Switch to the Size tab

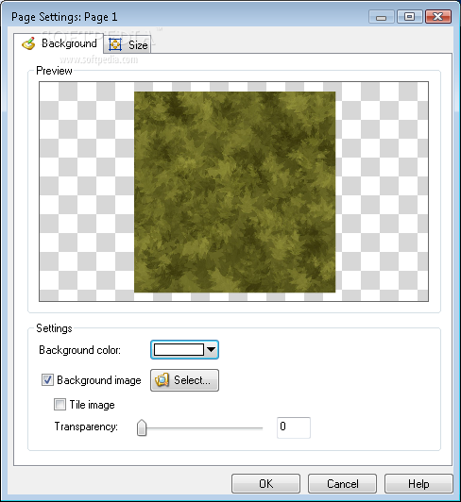click(x=128, y=44)
